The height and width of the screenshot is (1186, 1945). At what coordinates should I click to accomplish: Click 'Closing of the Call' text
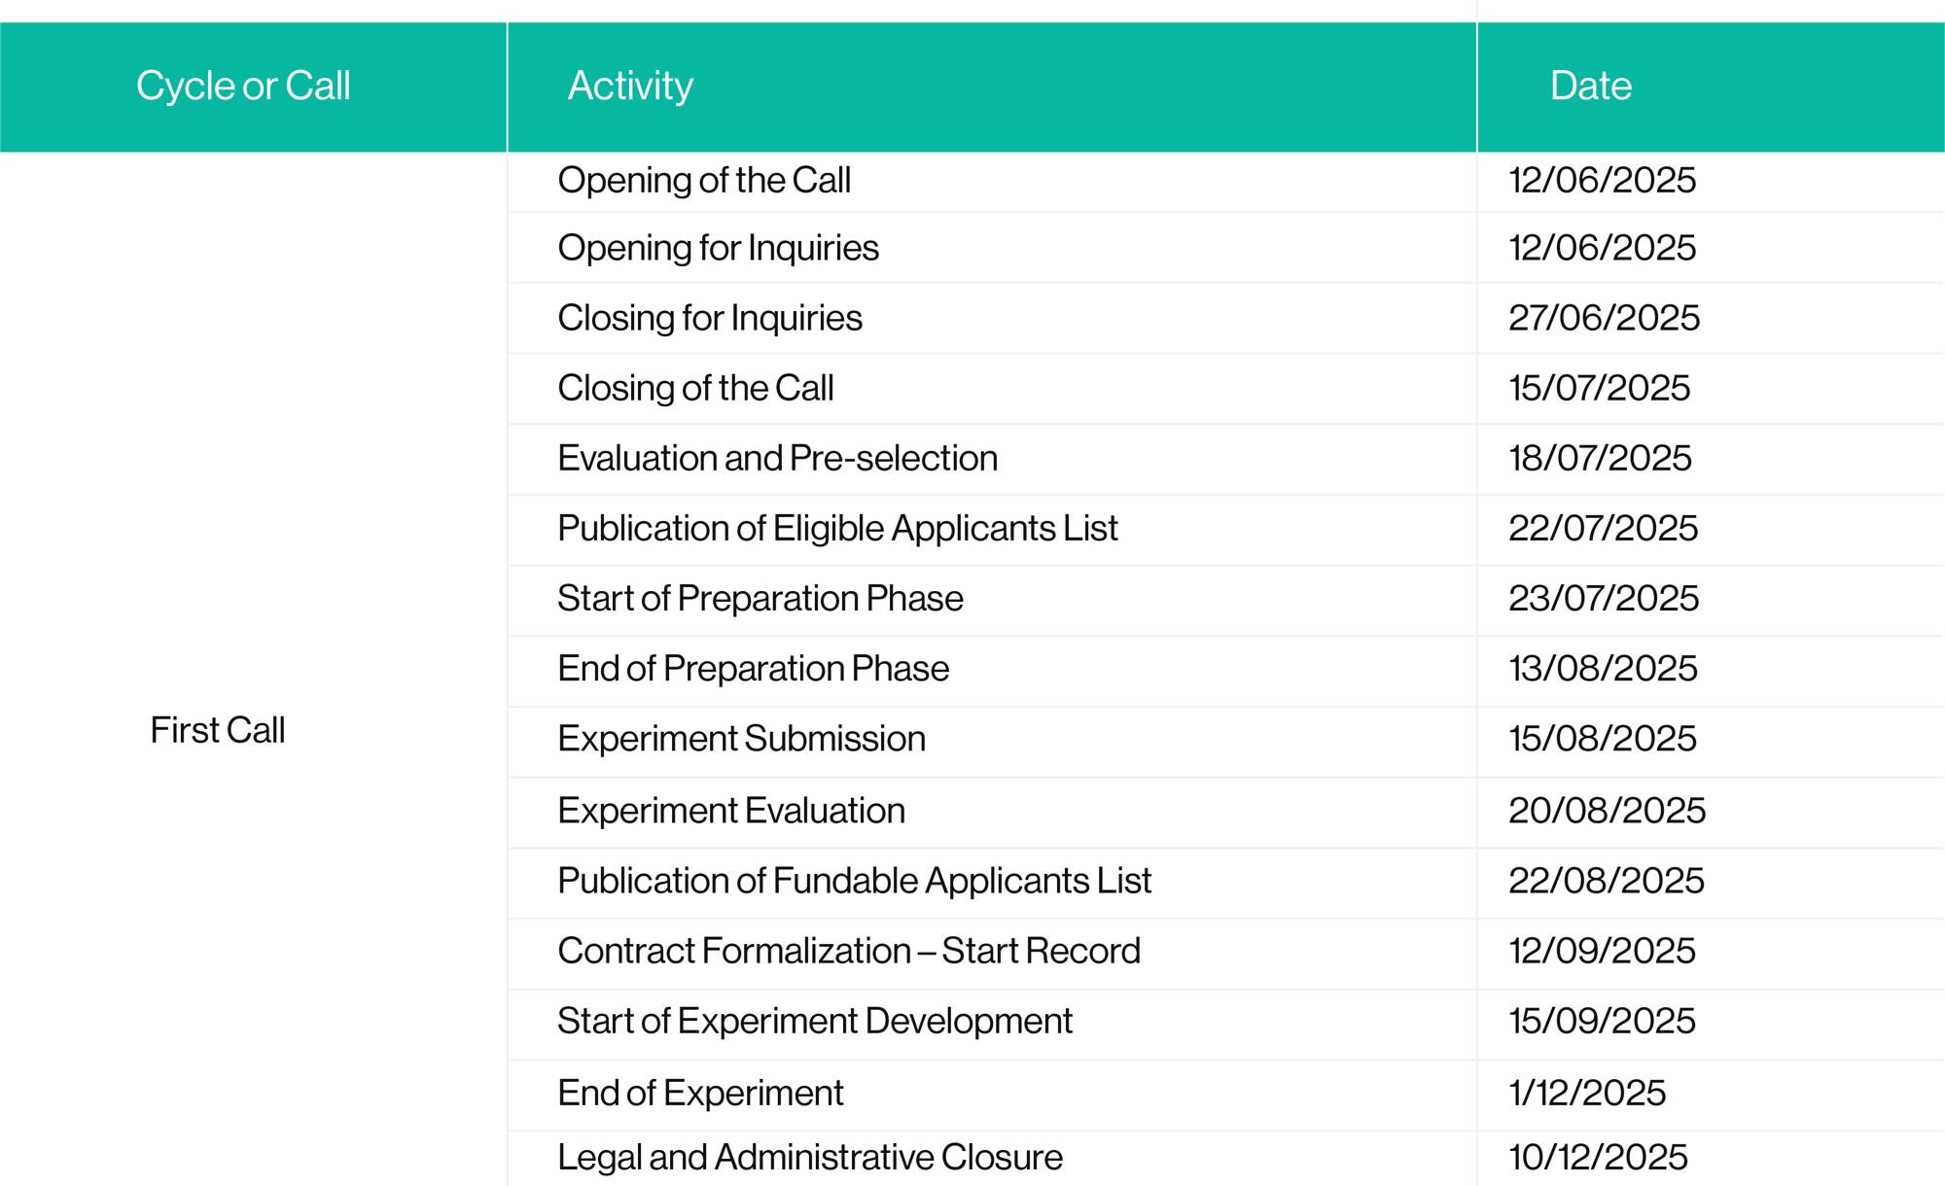coord(695,388)
